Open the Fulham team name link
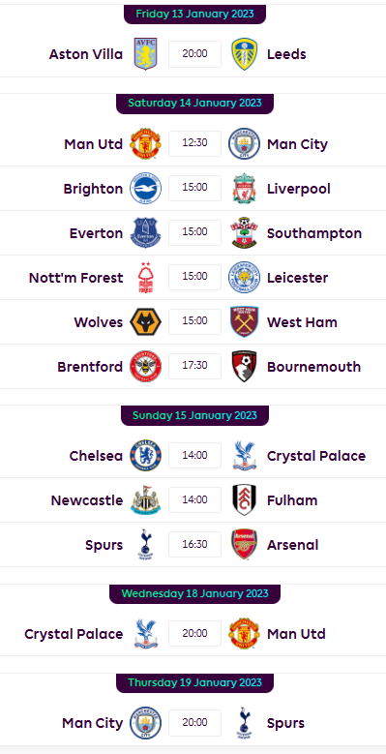The width and height of the screenshot is (386, 754). pos(292,500)
